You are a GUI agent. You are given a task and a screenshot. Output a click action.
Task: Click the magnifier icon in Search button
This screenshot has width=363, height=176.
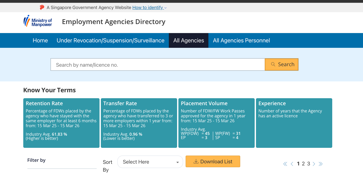pyautogui.click(x=273, y=64)
